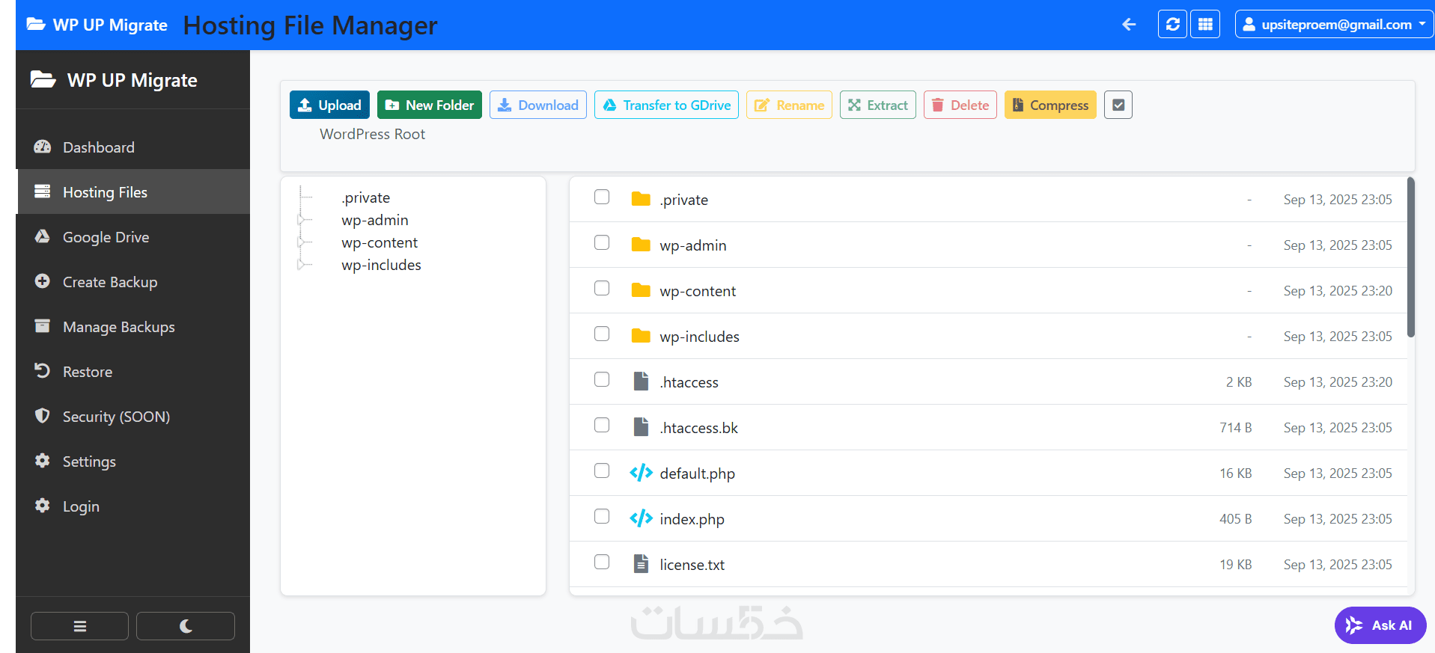This screenshot has width=1435, height=653.
Task: Click the default.php code icon
Action: pyautogui.click(x=641, y=472)
